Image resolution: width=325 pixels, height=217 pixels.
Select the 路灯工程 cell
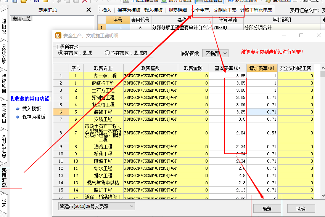(103, 190)
